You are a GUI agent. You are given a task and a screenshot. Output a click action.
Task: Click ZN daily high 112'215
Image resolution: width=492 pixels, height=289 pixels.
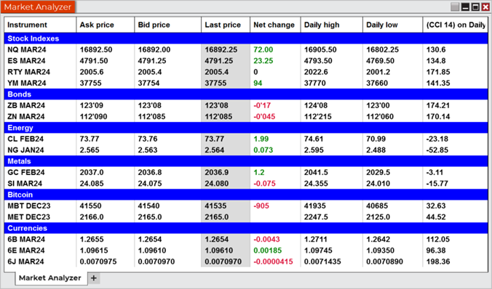point(318,116)
